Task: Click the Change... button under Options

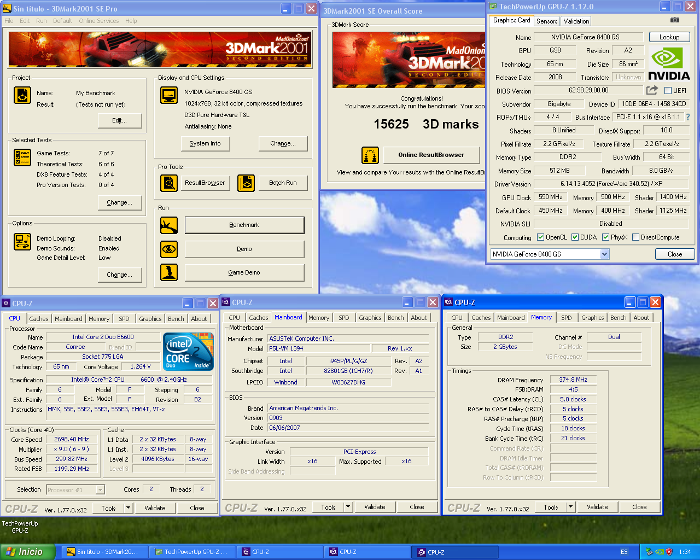Action: (120, 275)
